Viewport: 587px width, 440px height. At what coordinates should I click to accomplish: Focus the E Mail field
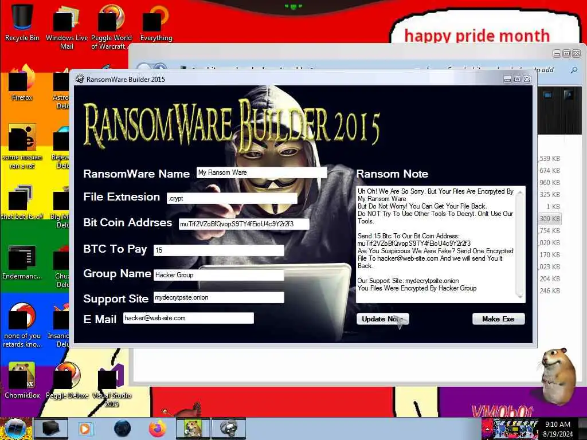coord(188,318)
